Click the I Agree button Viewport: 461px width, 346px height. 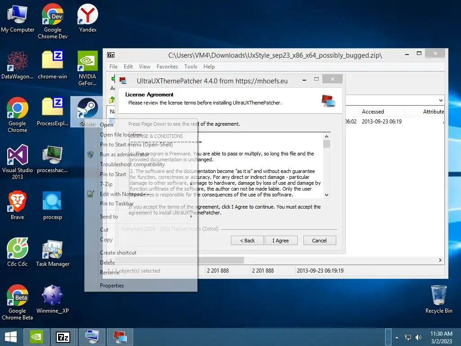click(x=281, y=241)
